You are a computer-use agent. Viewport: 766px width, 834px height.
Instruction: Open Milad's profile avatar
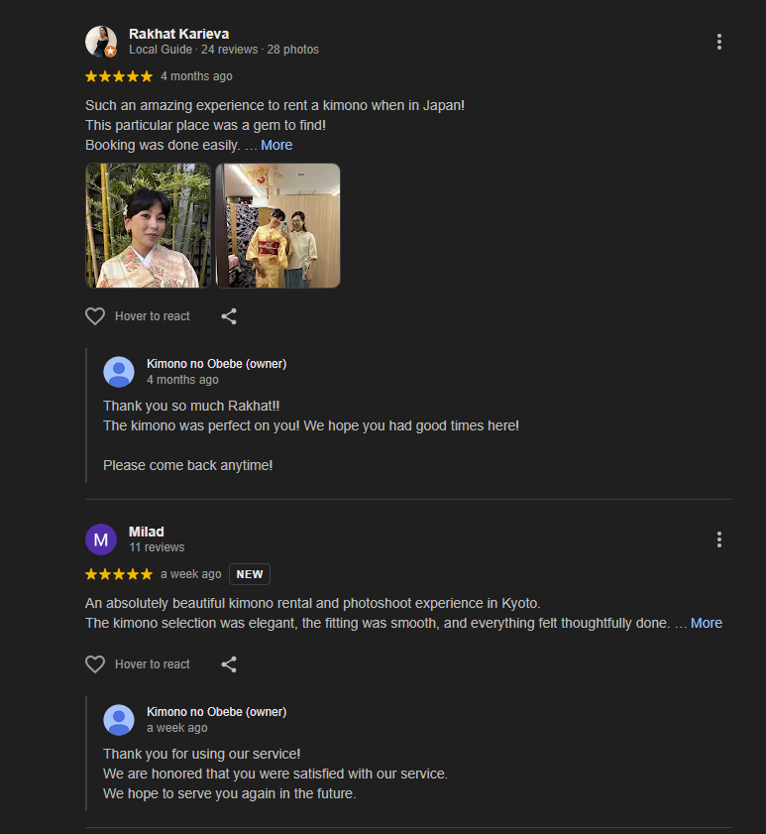[101, 538]
